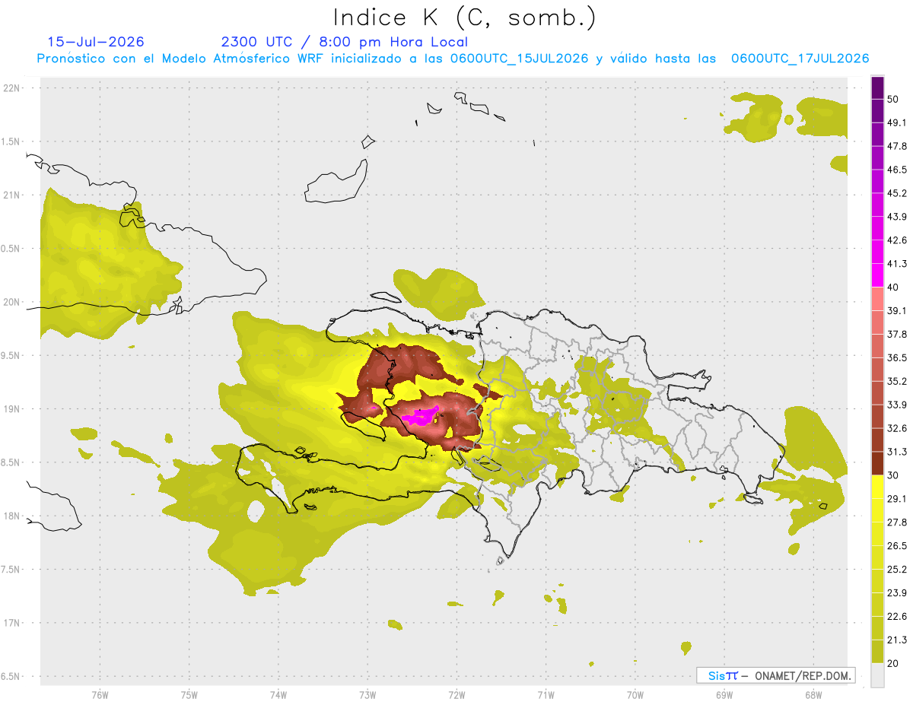Image resolution: width=913 pixels, height=705 pixels.
Task: Click the '76W' longitude label
Action: (x=100, y=695)
